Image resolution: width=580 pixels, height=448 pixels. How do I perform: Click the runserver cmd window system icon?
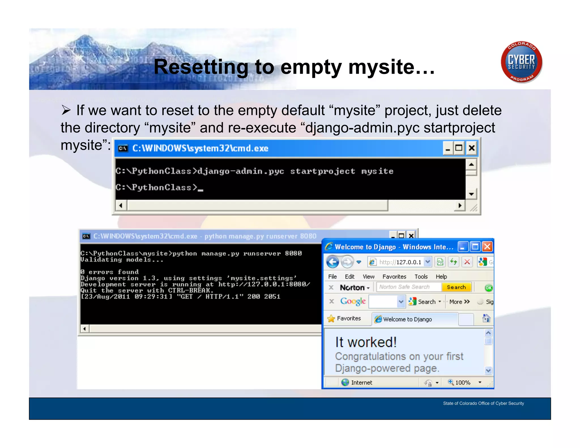(86, 236)
